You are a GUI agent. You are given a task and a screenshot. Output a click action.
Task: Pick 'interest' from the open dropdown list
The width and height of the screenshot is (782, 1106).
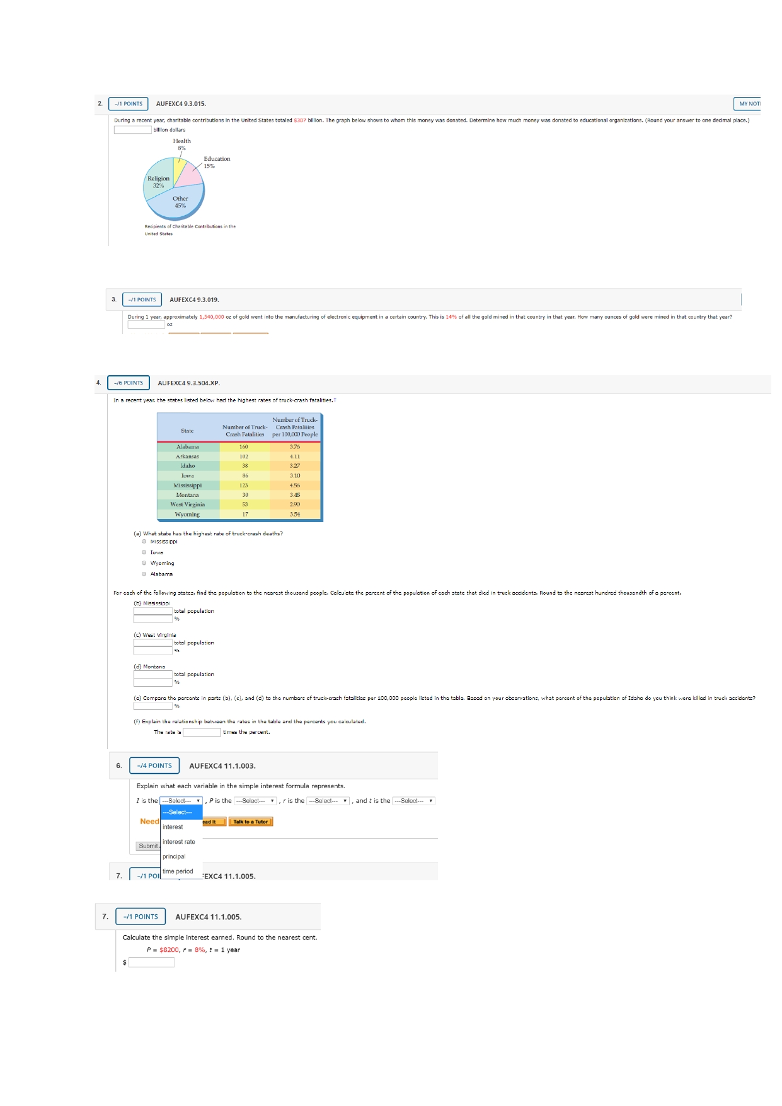pyautogui.click(x=181, y=827)
